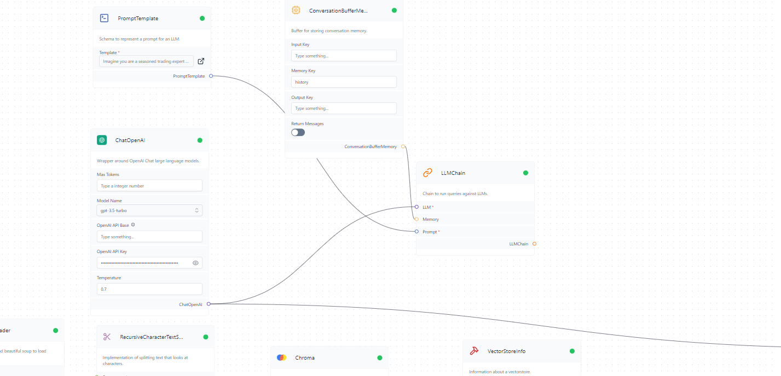Viewport: 781px width, 376px height.
Task: Click the Chroma logo icon
Action: click(281, 357)
